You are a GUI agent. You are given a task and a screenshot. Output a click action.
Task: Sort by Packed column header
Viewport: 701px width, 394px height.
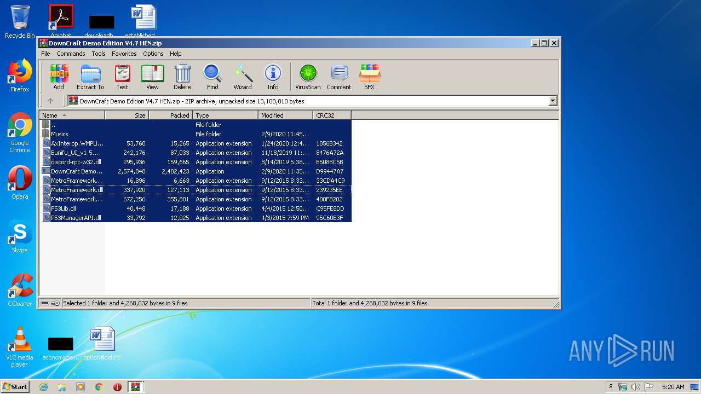(x=170, y=115)
